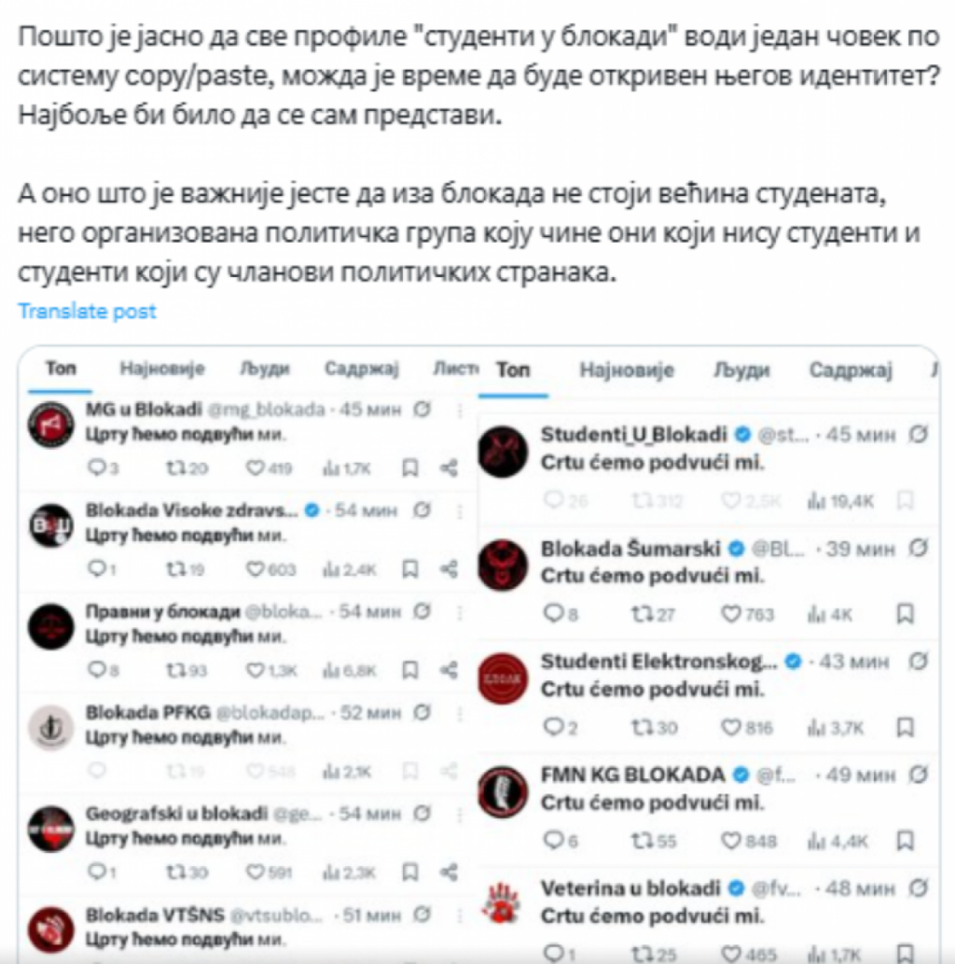Click the Translate post link
Image resolution: width=955 pixels, height=964 pixels.
click(x=87, y=311)
